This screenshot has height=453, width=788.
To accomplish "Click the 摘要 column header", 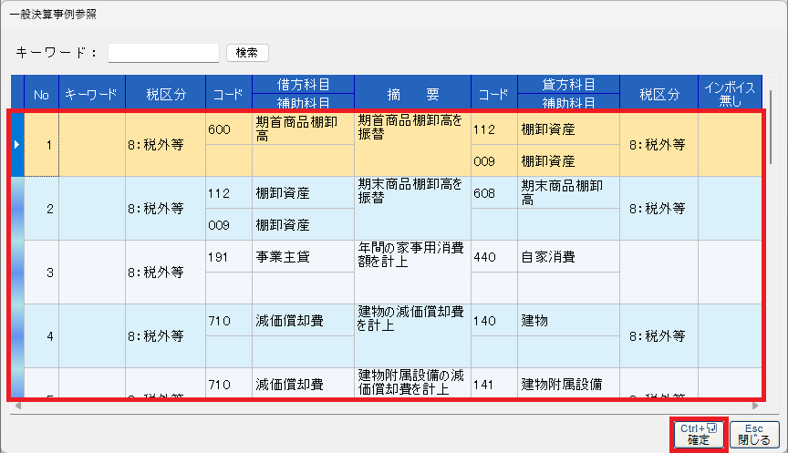I will click(413, 93).
